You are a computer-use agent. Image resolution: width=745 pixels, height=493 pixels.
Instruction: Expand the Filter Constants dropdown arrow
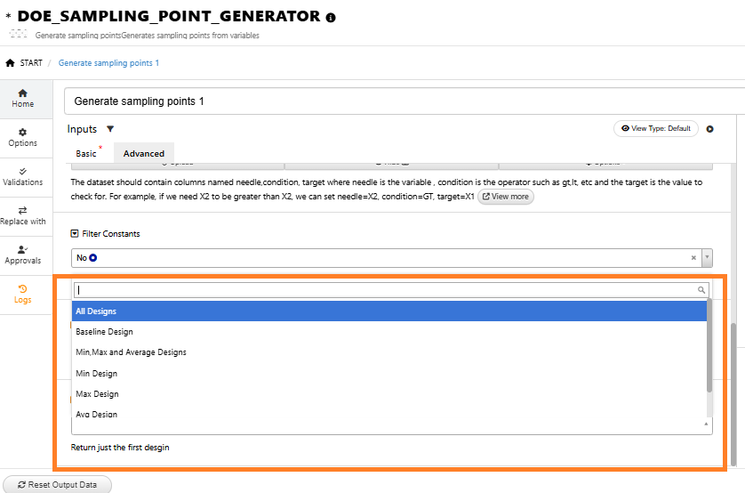pyautogui.click(x=707, y=257)
